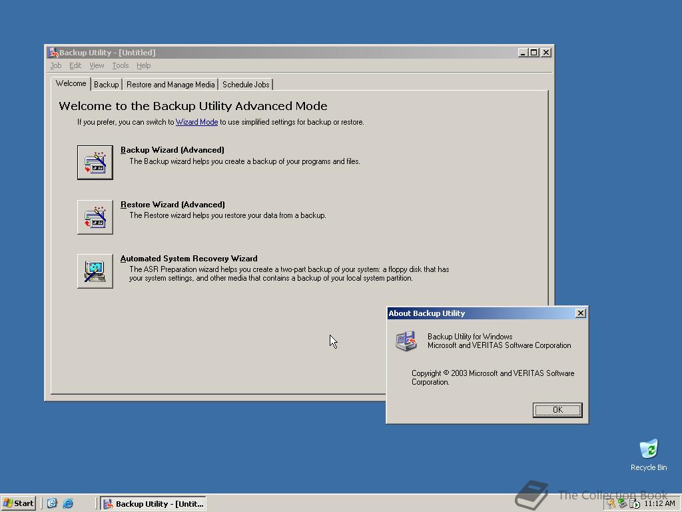Click the system clock showing 11:12 AM
The width and height of the screenshot is (682, 512).
tap(659, 504)
